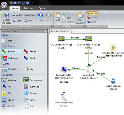Select the Event Log condition object
Viewport: 124px width, 115px height.
click(32, 87)
